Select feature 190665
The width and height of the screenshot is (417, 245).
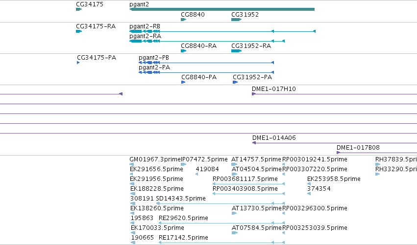[x=133, y=243]
